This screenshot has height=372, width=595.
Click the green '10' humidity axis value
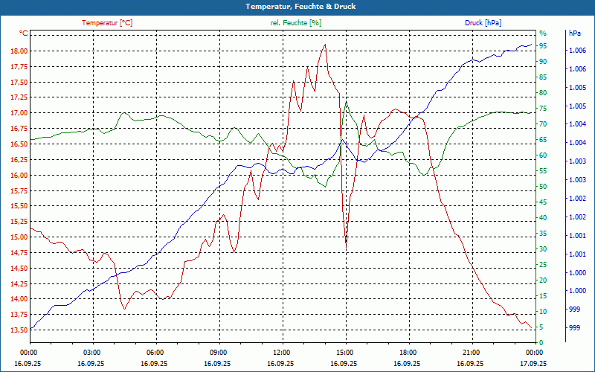543,312
